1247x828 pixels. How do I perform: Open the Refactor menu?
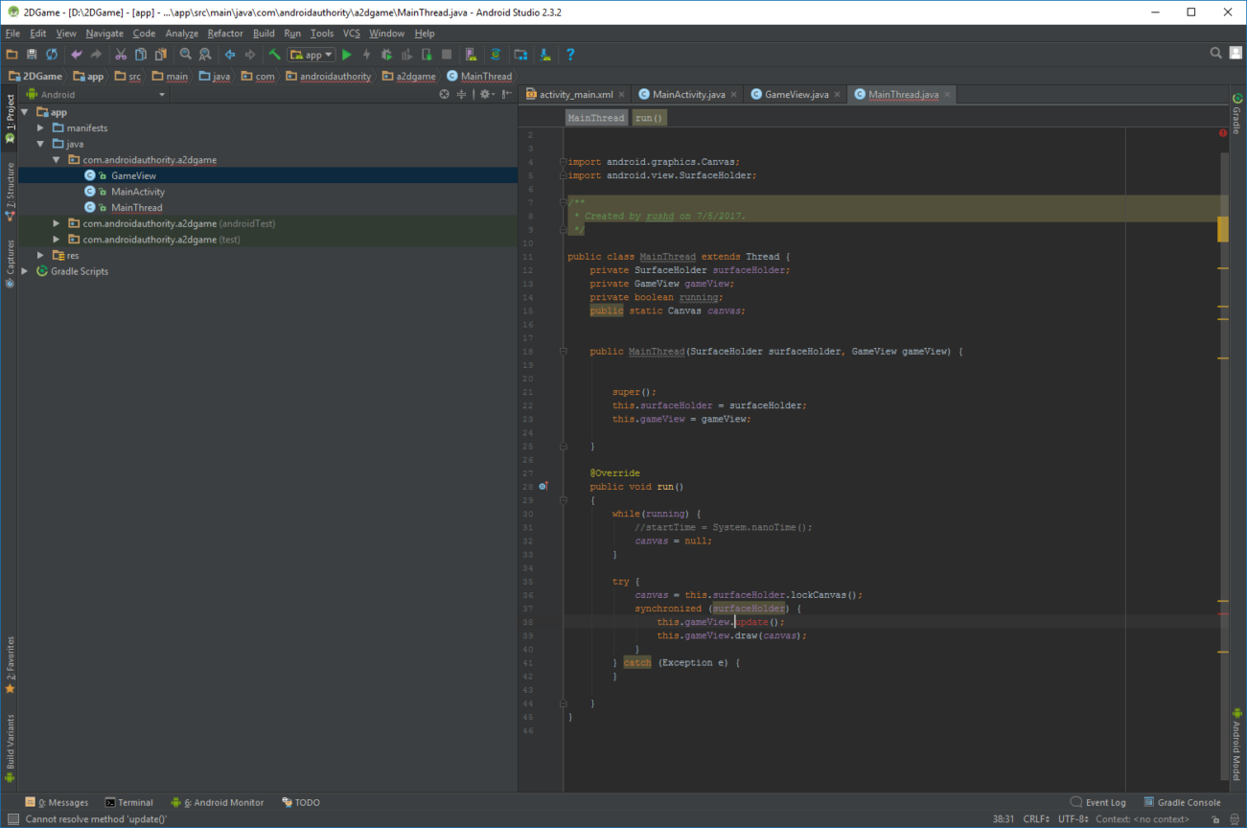coord(225,34)
